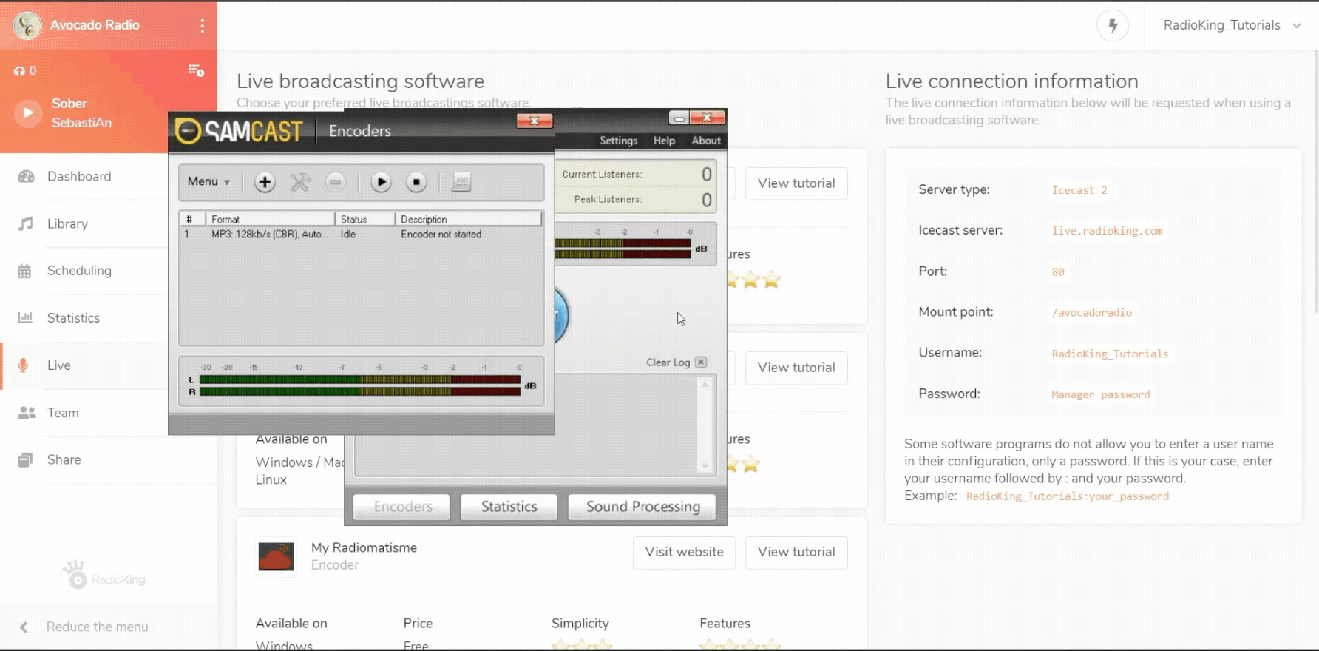Open the encoder log view icon

461,182
